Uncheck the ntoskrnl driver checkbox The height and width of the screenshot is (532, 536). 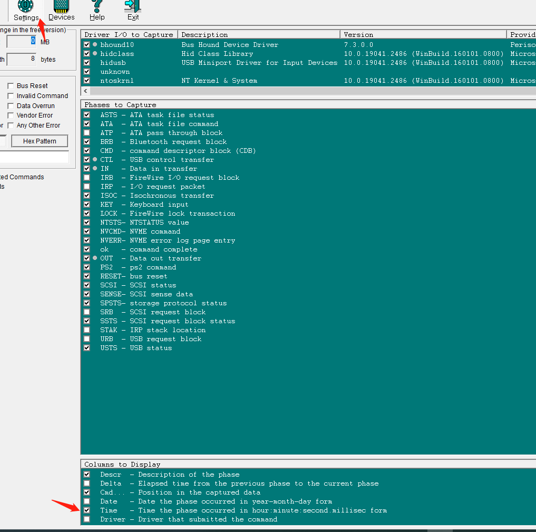87,80
